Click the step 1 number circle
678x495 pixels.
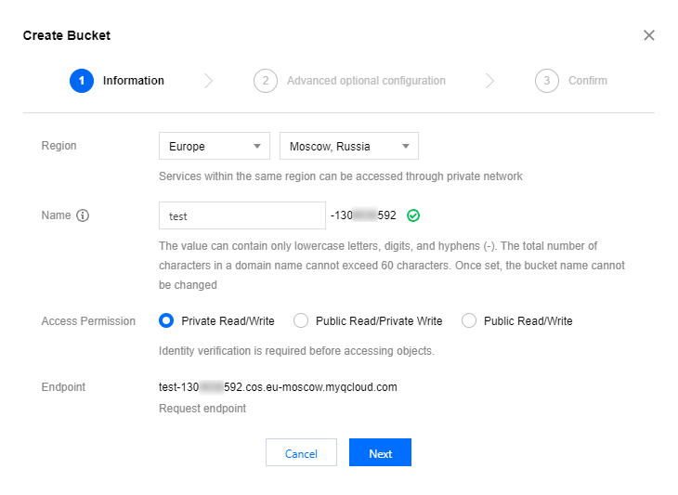82,81
